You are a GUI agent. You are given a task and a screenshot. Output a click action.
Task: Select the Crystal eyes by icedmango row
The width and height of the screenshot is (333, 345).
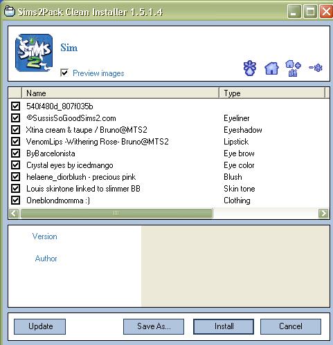click(x=169, y=165)
